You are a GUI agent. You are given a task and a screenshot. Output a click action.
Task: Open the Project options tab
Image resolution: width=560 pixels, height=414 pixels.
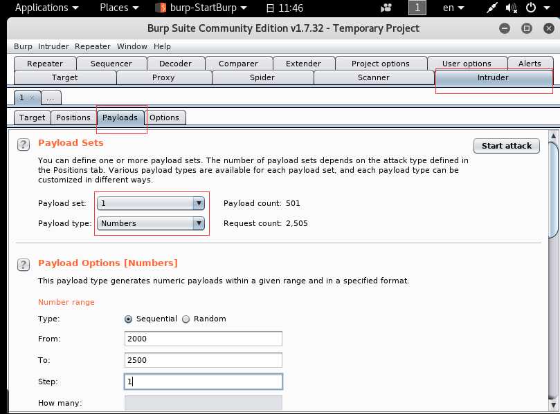coord(381,64)
